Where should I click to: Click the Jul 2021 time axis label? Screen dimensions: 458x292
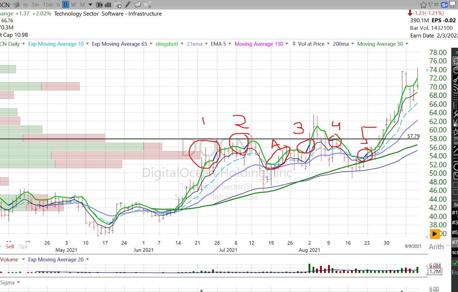[227, 250]
